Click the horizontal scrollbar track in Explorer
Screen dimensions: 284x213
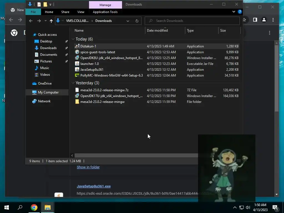tap(136, 155)
